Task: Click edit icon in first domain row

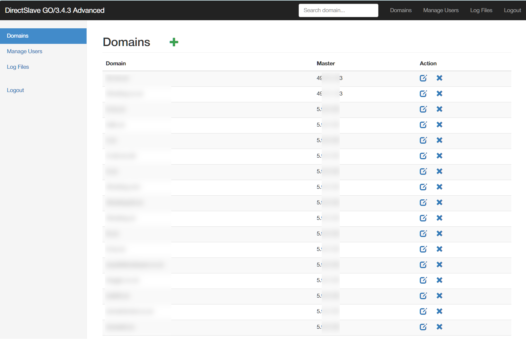Action: (423, 78)
